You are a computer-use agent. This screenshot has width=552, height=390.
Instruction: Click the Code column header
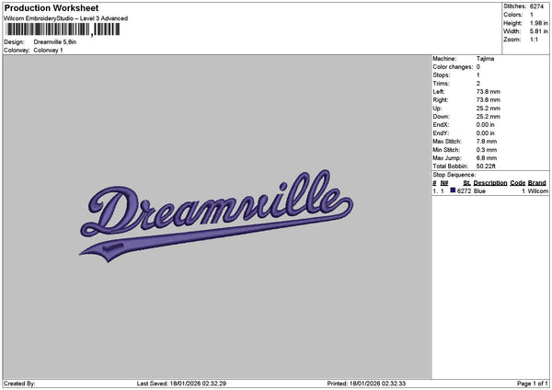(517, 183)
